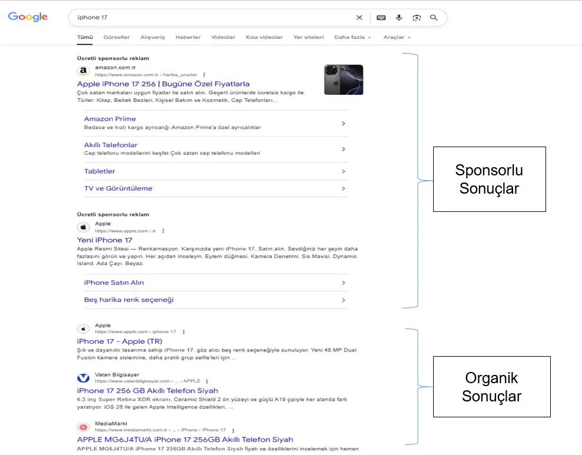Open three-dot menu beside MediaMarkt URL

pyautogui.click(x=233, y=430)
